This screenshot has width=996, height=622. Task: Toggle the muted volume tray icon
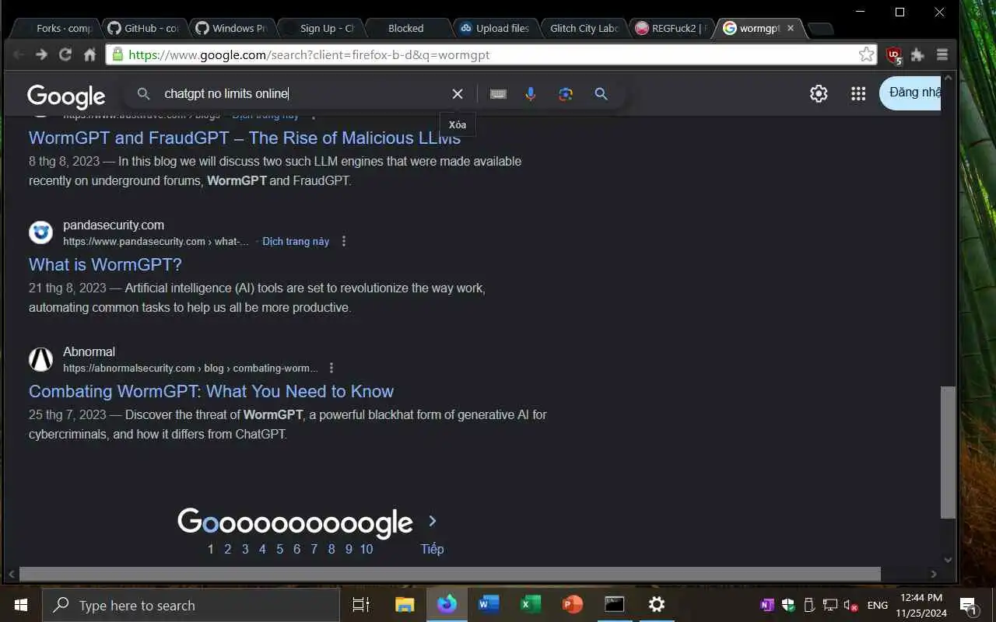pos(852,605)
